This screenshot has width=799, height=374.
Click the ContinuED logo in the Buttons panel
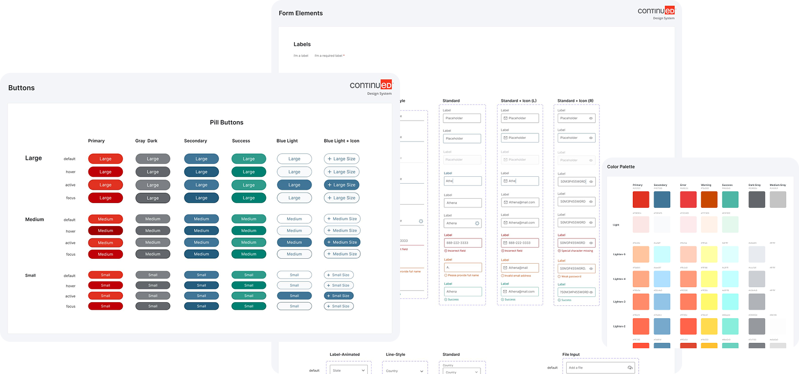tap(371, 85)
